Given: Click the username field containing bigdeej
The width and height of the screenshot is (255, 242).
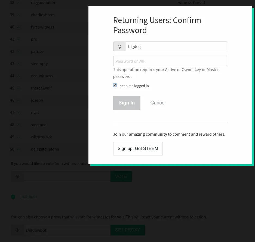Looking at the screenshot, I should coord(176,46).
